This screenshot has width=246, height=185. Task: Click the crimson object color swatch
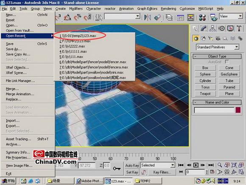pos(238,110)
